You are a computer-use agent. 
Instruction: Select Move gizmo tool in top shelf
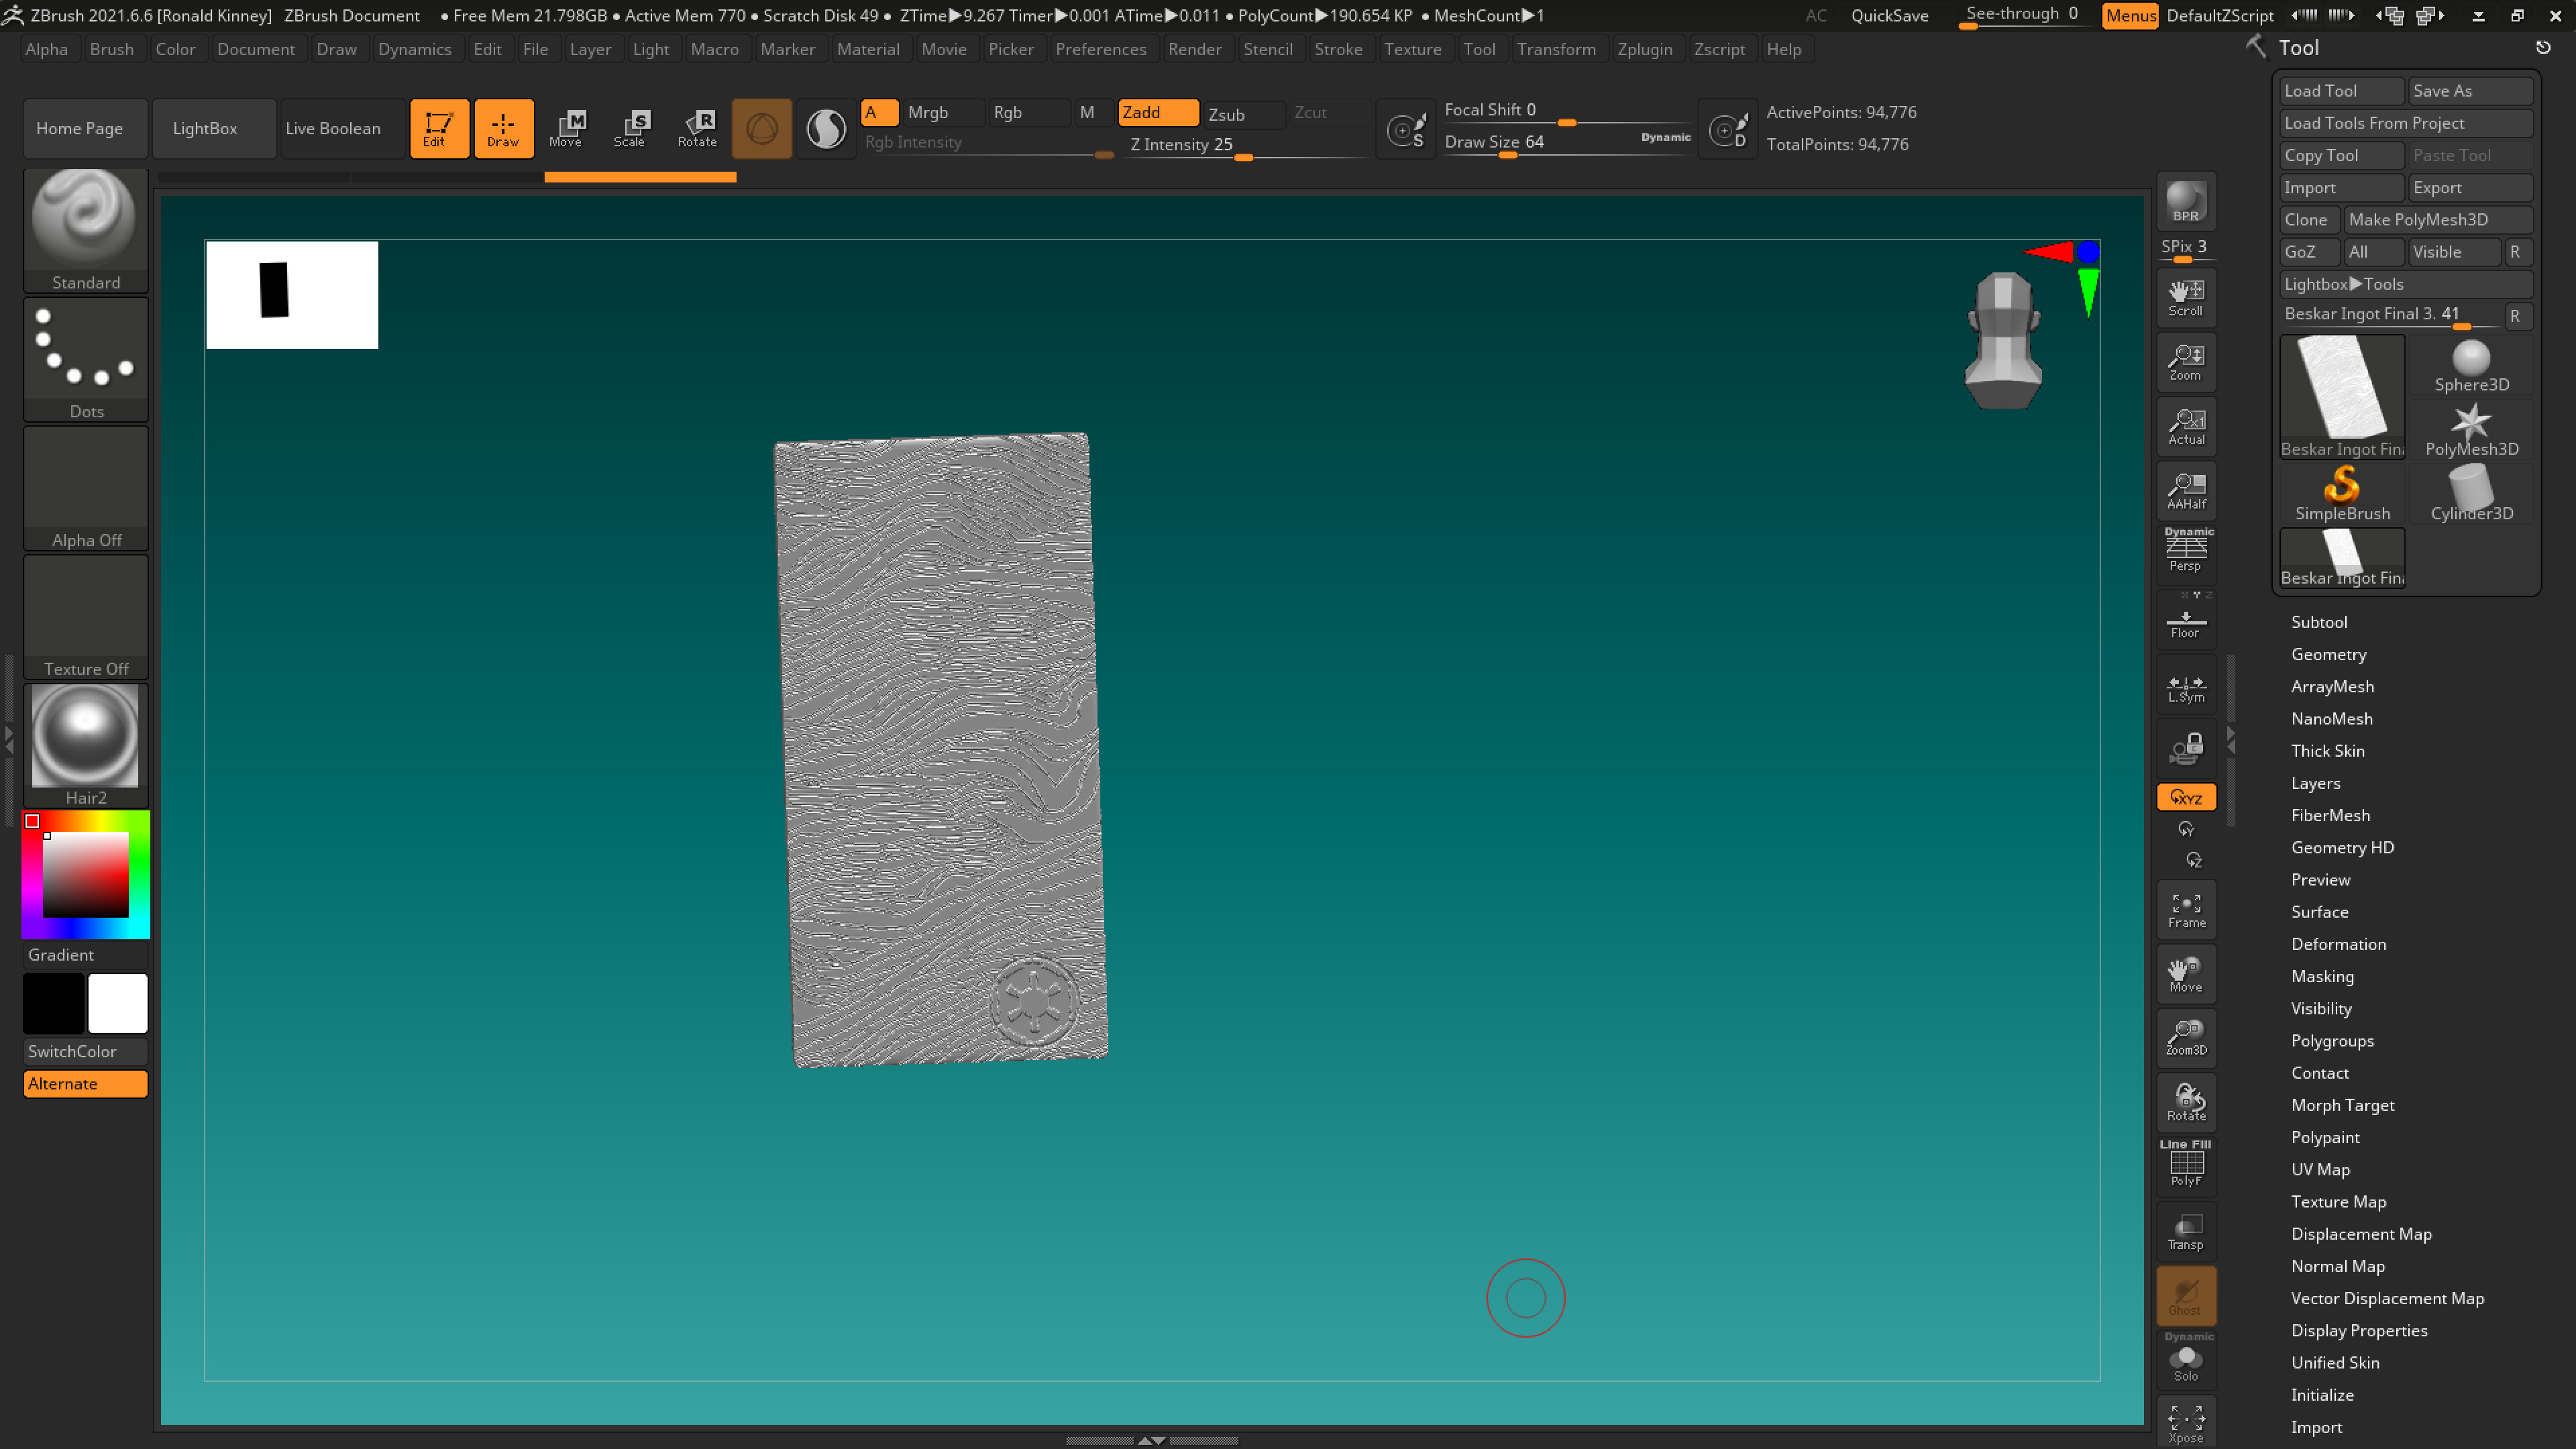click(566, 128)
